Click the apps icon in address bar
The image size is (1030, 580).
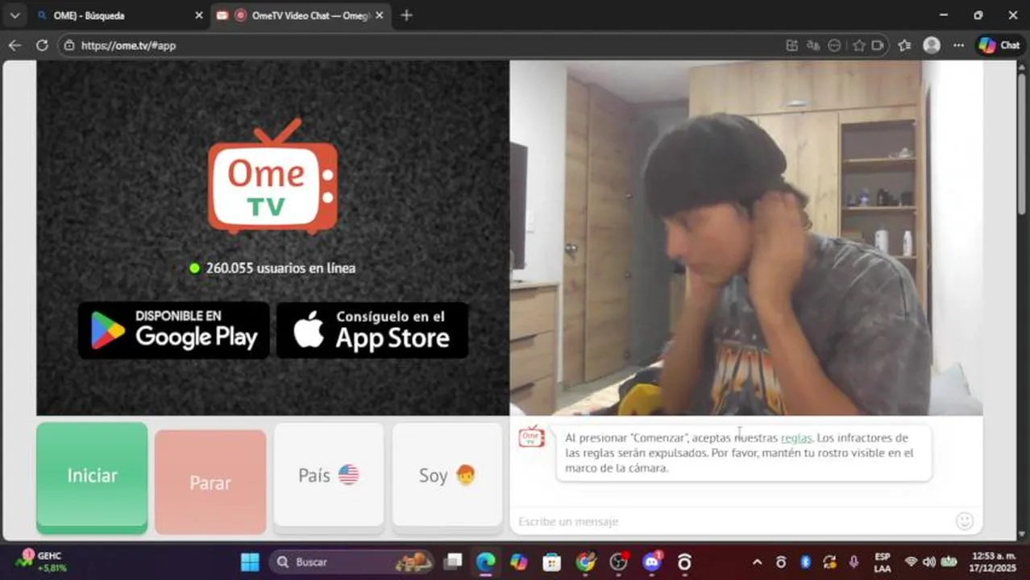coord(791,45)
